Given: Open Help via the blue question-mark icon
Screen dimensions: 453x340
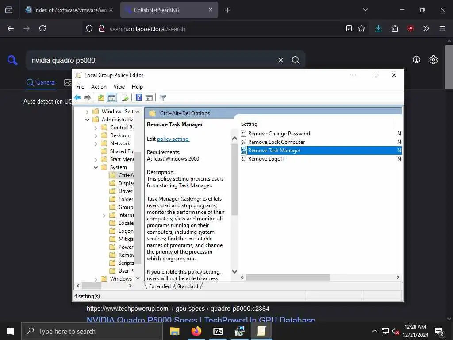Looking at the screenshot, I should 138,98.
